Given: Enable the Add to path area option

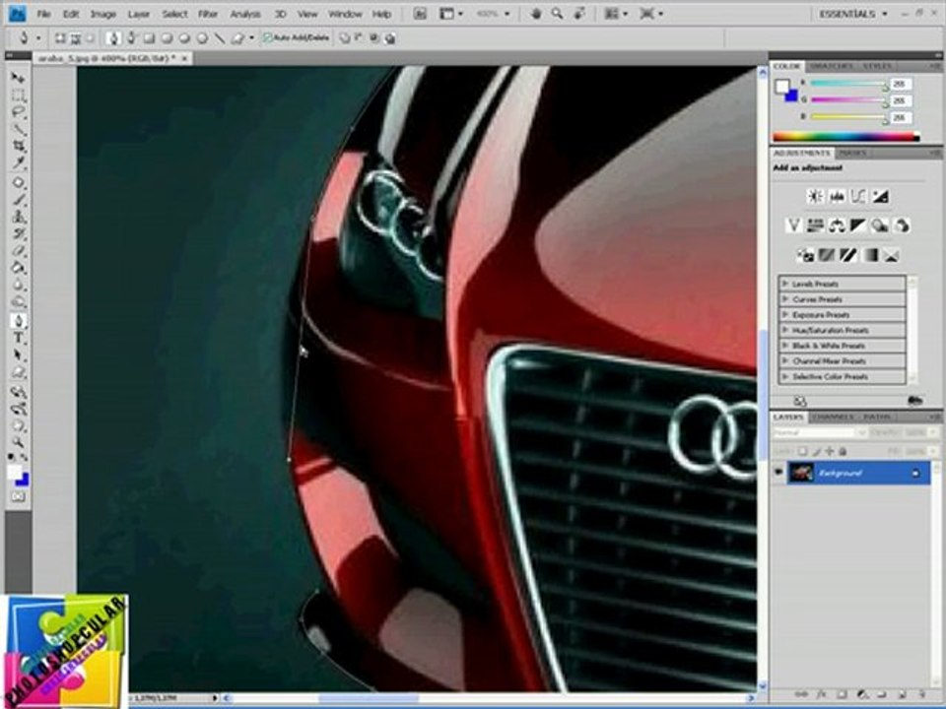Looking at the screenshot, I should (x=345, y=38).
